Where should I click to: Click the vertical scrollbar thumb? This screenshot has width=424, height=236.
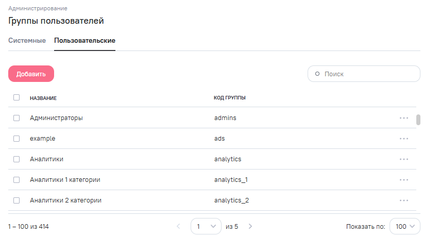pos(418,120)
